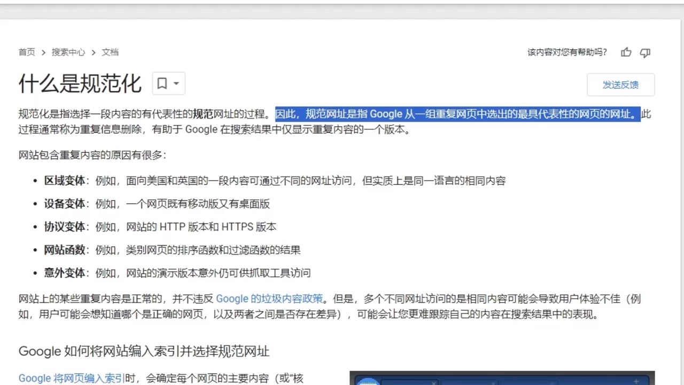Click the Google 如何将网站编入索引并选择规范网址 heading
Viewport: 684px width, 385px height.
pyautogui.click(x=144, y=351)
